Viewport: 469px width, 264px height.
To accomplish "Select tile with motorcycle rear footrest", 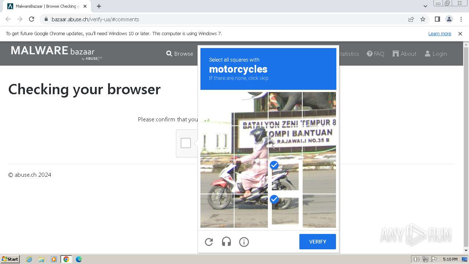I will [251, 211].
